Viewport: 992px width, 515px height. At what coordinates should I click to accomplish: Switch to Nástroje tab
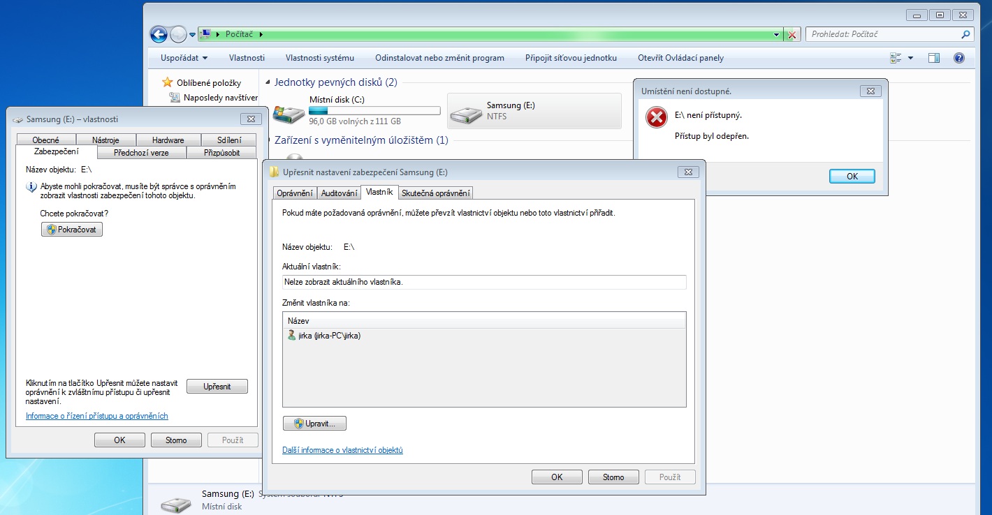tap(105, 140)
